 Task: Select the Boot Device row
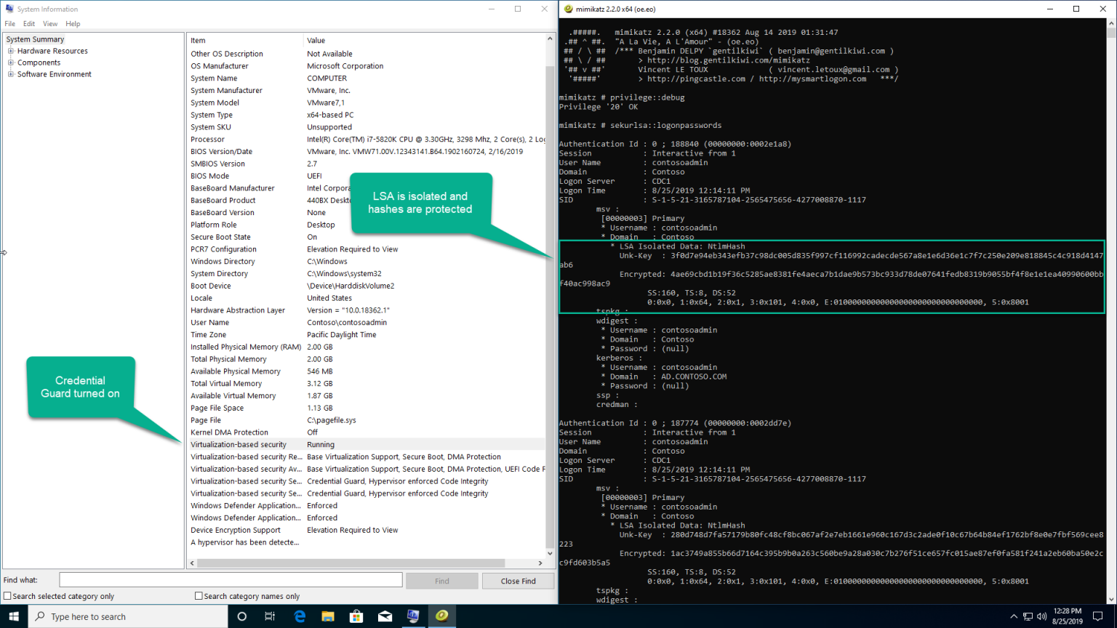tap(367, 286)
